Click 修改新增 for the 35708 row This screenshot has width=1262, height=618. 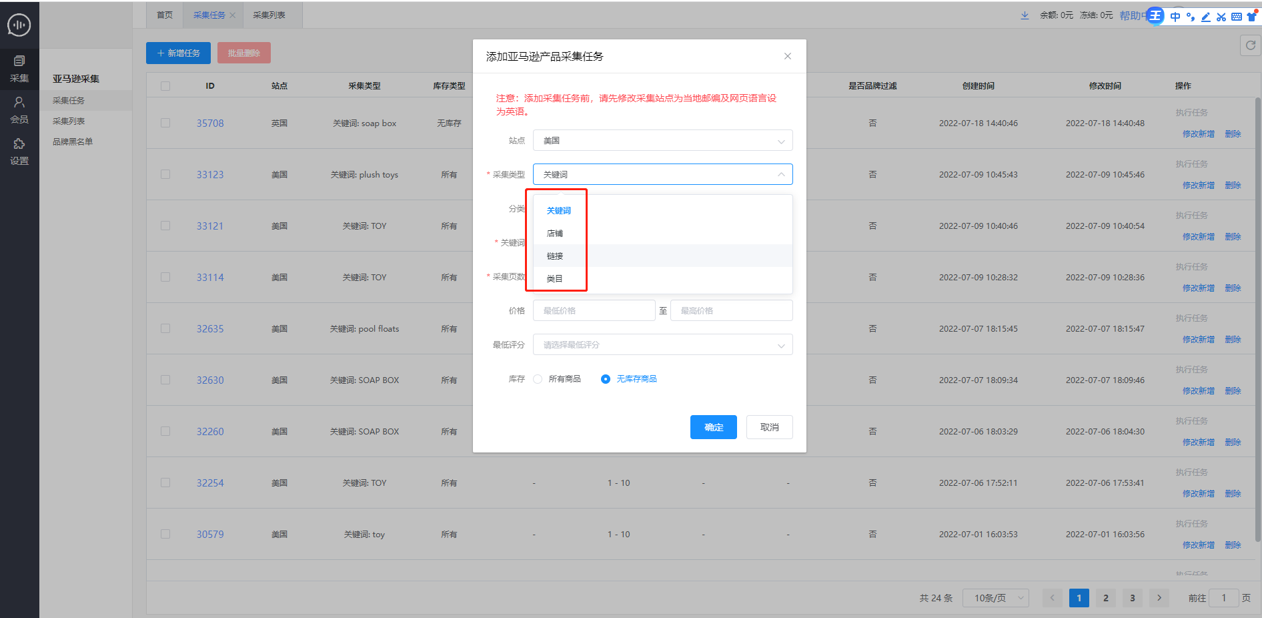1199,134
